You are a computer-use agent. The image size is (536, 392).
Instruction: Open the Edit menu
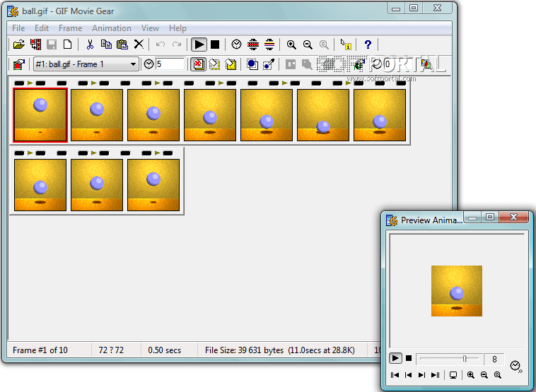pyautogui.click(x=42, y=28)
